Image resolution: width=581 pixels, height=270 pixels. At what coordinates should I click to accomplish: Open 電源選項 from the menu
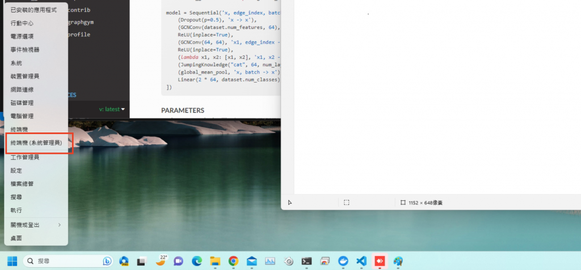pyautogui.click(x=36, y=37)
